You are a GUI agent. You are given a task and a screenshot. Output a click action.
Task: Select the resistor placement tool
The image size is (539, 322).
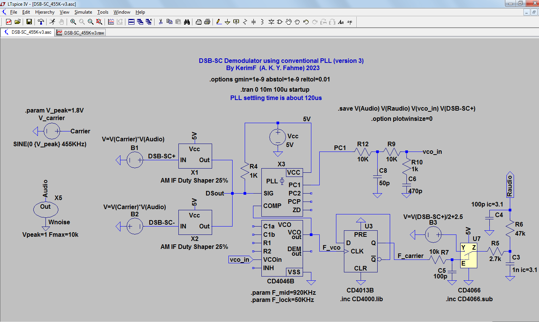click(x=245, y=22)
